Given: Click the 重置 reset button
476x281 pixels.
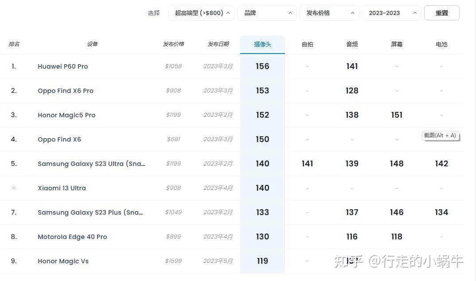Looking at the screenshot, I should [441, 13].
